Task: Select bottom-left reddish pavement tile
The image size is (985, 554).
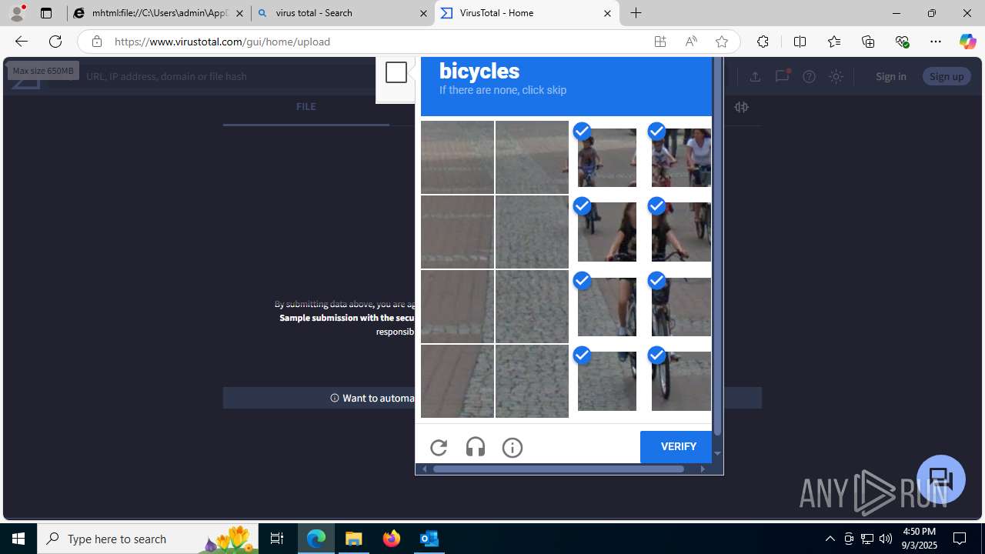Action: 457,381
